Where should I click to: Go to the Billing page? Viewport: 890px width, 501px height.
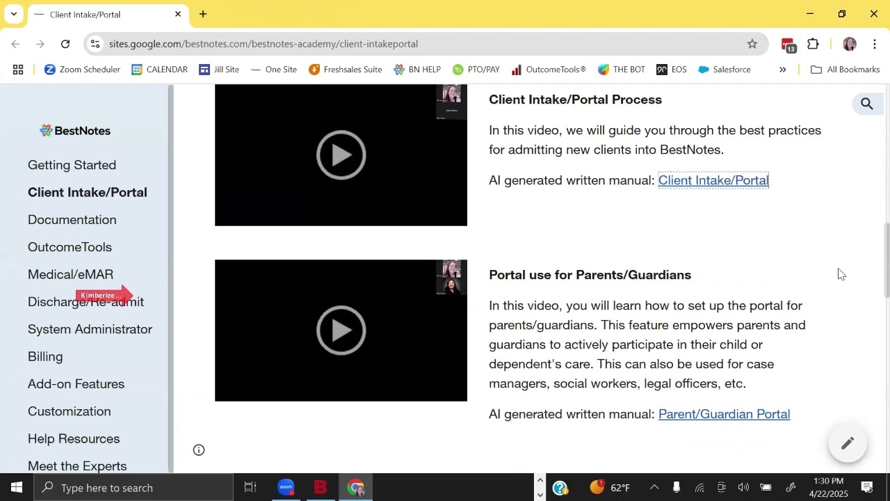45,356
